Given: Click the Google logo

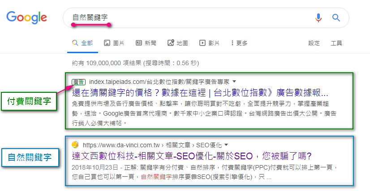Looking at the screenshot, I should (x=26, y=18).
